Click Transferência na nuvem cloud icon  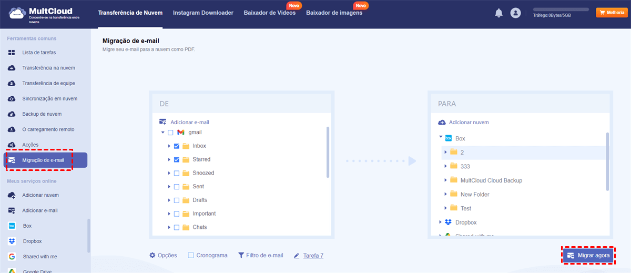(x=12, y=68)
